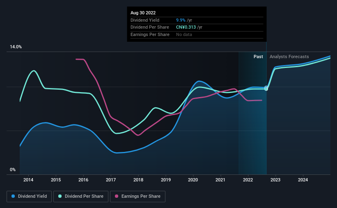The image size is (337, 208).
Task: Select the 2014 x-axis label
Action: click(28, 180)
